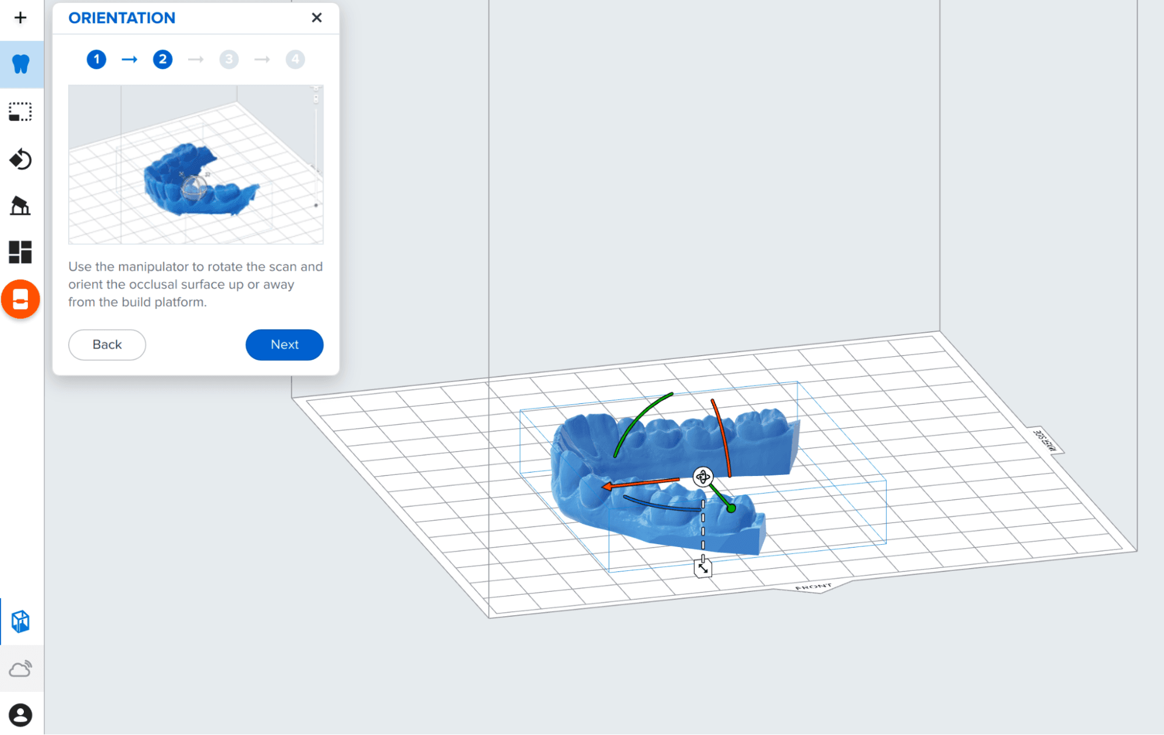
Task: Select step 3 circle in wizard
Action: (x=229, y=59)
